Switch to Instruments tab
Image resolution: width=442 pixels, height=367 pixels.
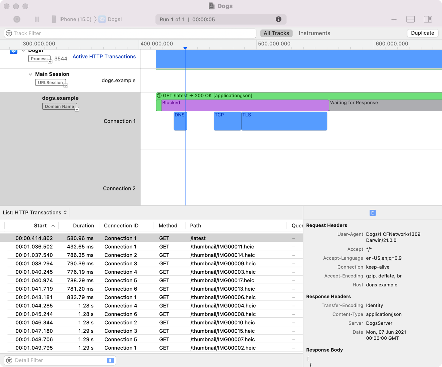tap(314, 33)
